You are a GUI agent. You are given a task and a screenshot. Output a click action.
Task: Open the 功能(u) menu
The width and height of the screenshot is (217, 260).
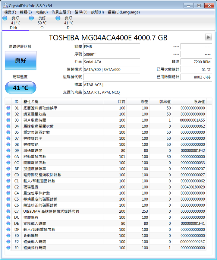pos(42,12)
